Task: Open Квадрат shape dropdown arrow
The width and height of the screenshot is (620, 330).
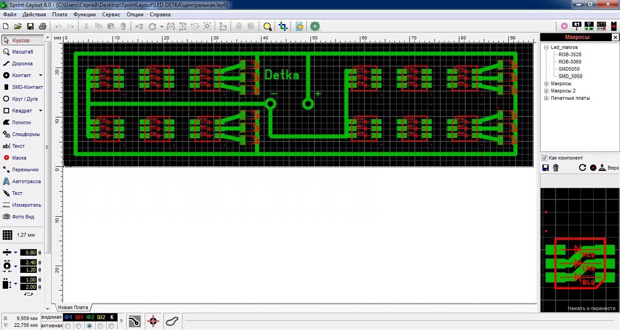Action: pos(40,111)
